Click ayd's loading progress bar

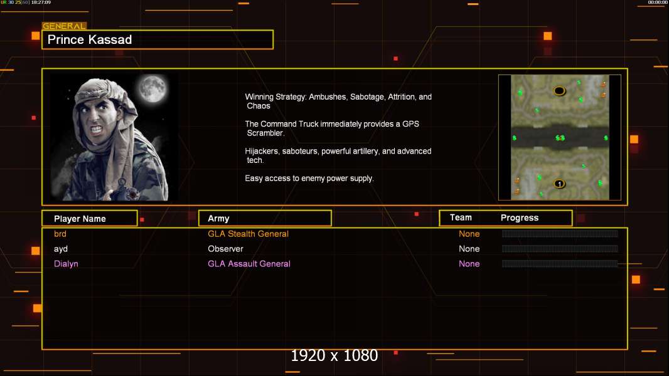560,248
